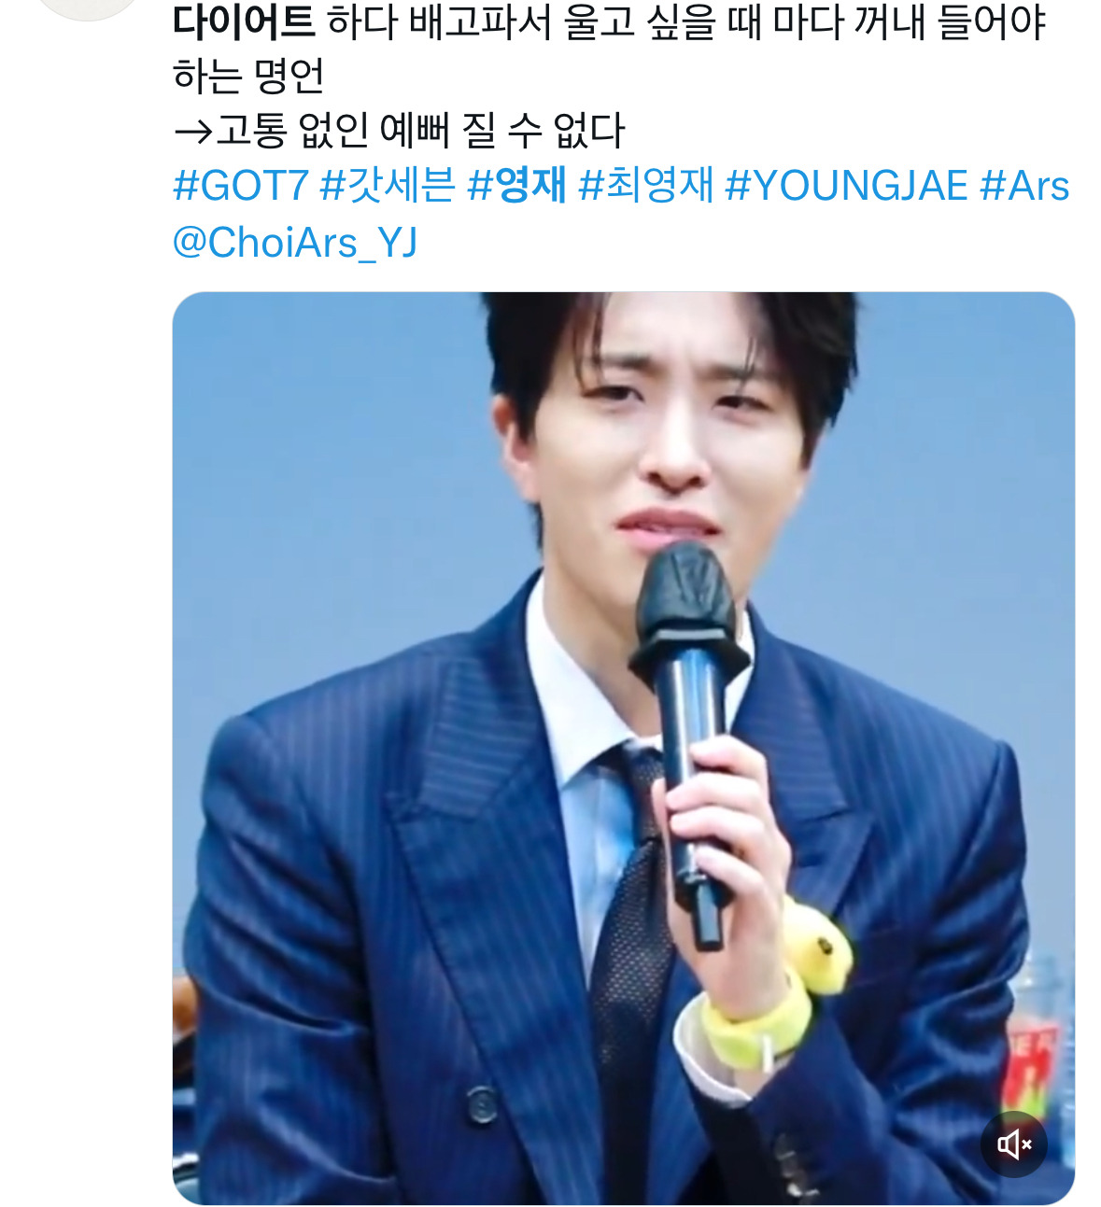The height and width of the screenshot is (1207, 1101).
Task: Play the embedded video clip
Action: pyautogui.click(x=624, y=749)
